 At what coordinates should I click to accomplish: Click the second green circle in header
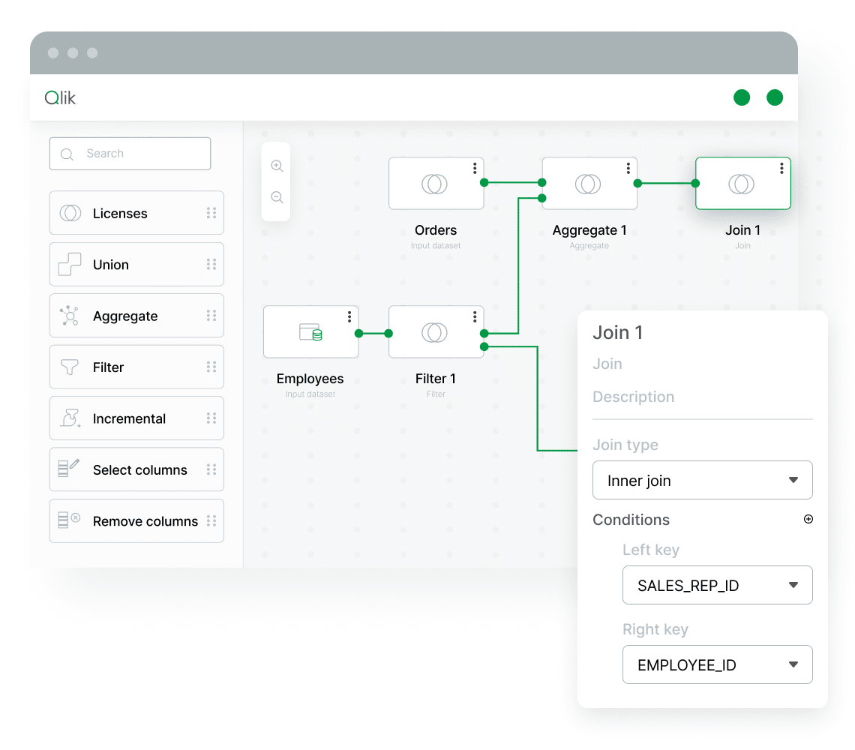(x=774, y=97)
